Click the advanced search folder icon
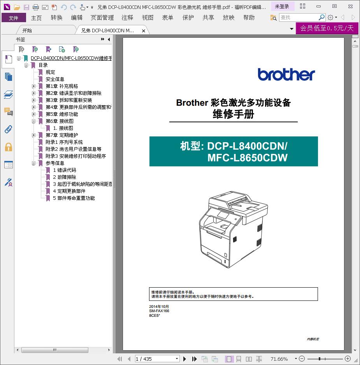360x365 pixels. click(273, 17)
